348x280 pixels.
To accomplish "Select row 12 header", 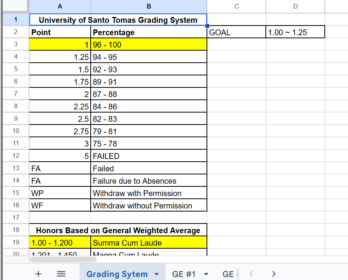I will point(16,156).
